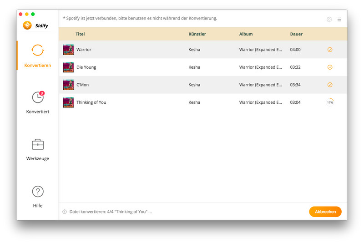The image size is (364, 244).
Task: Click the info icon in the status bar
Action: [65, 212]
